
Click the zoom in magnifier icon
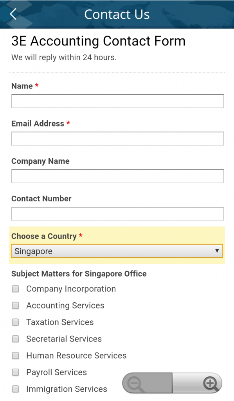click(x=210, y=383)
